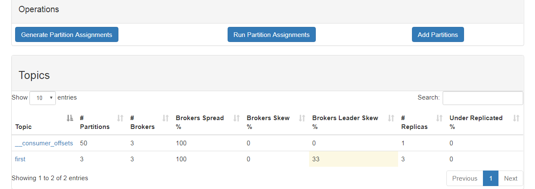Focus the Search input field
This screenshot has height=189, width=535.
pos(483,98)
